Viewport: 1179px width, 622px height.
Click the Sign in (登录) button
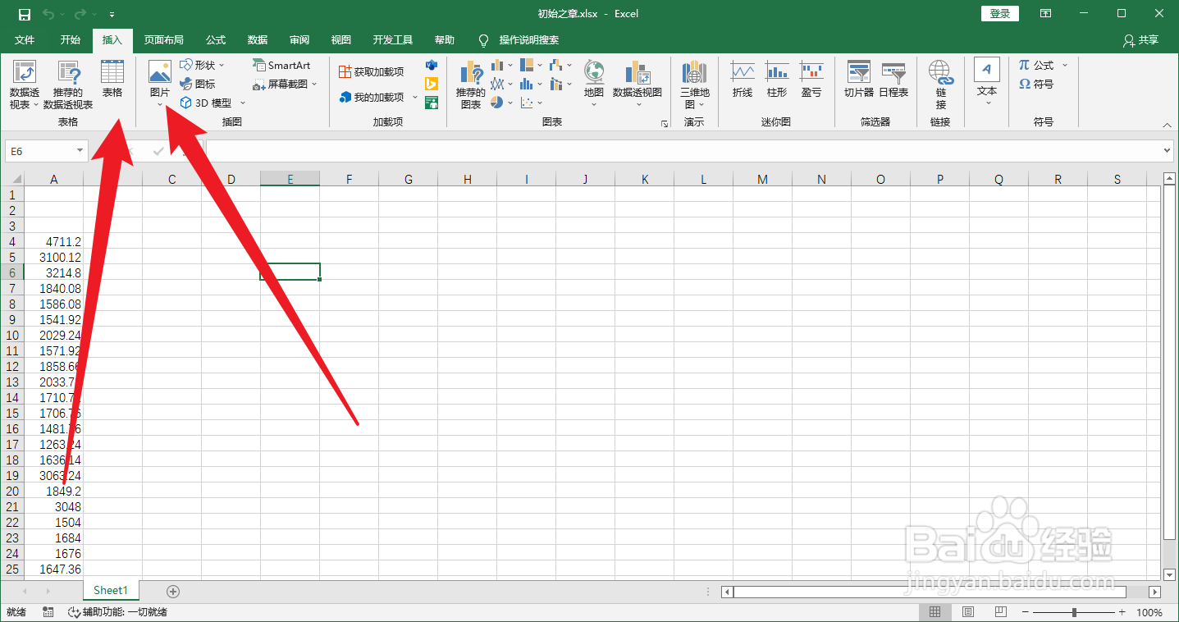click(1000, 14)
